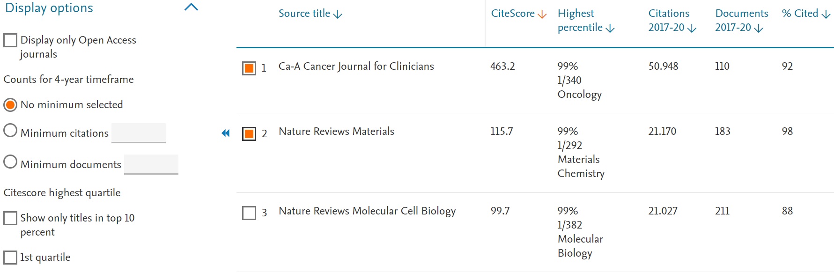This screenshot has width=834, height=273.
Task: Select the No minimum selected radio button
Action: coord(10,105)
